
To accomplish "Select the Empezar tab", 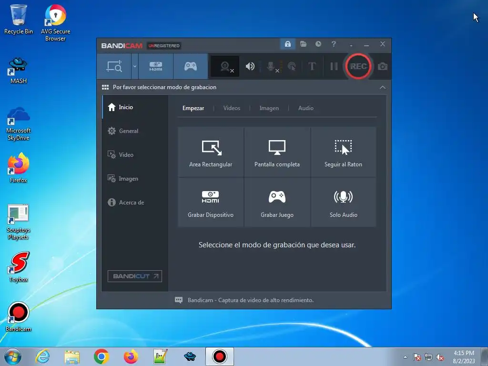I will click(x=193, y=108).
